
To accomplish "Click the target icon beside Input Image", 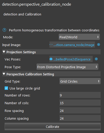I will click(x=99, y=45).
